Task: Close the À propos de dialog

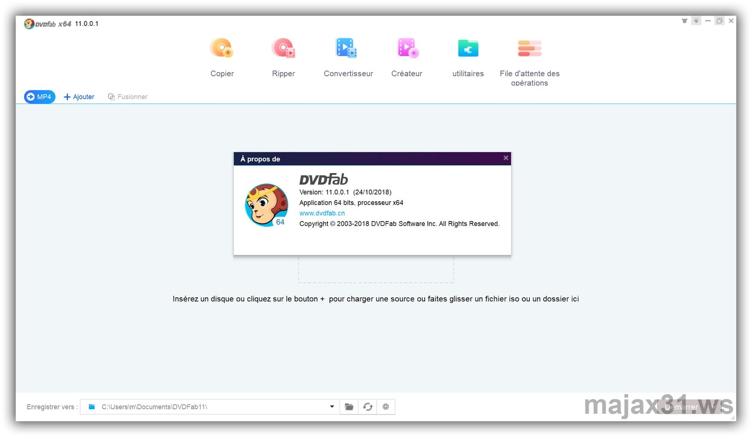Action: [x=506, y=158]
